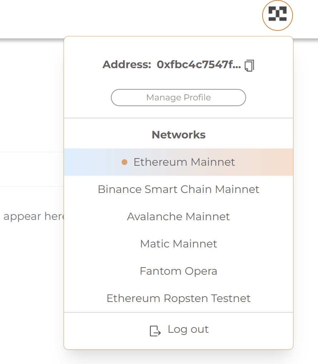318x364 pixels.
Task: Select Ethereum Mainnet network
Action: [x=178, y=162]
